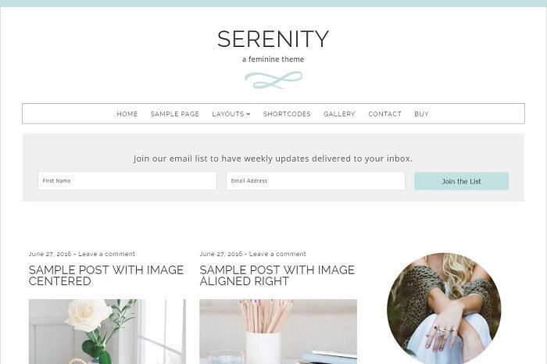Click Leave a comment on the centered post
The image size is (547, 364).
(x=106, y=254)
